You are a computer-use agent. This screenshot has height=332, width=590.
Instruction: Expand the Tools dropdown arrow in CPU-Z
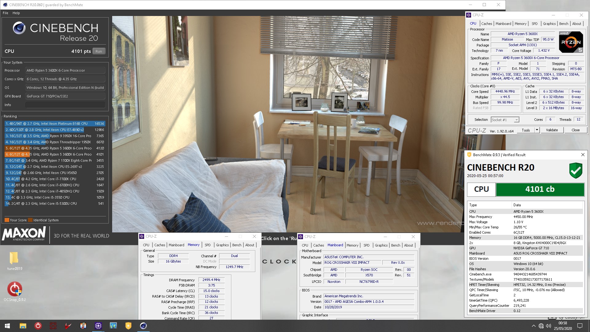tap(537, 130)
